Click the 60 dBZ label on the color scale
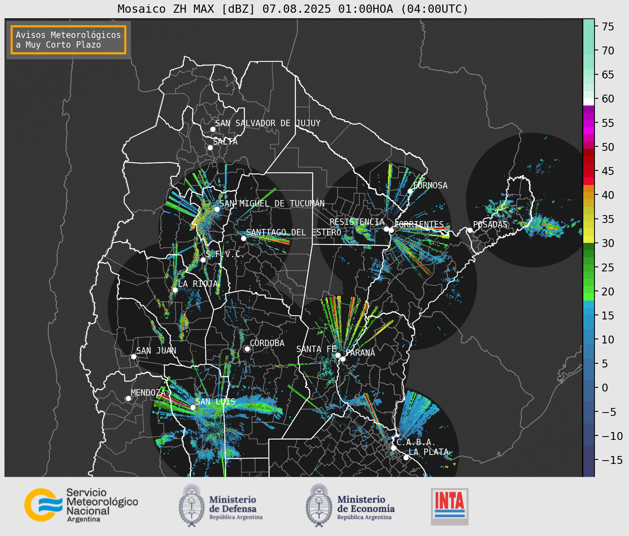Viewport: 629px width, 536px height. [x=608, y=99]
